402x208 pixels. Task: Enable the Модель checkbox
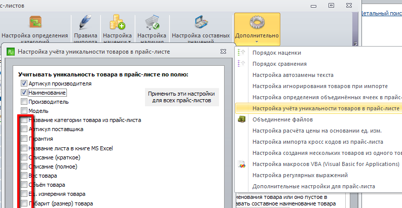click(x=24, y=111)
